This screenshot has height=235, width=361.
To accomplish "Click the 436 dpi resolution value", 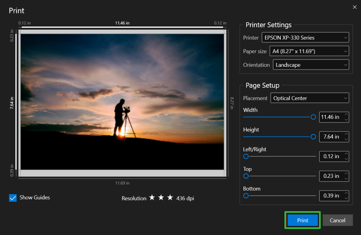I will [185, 198].
